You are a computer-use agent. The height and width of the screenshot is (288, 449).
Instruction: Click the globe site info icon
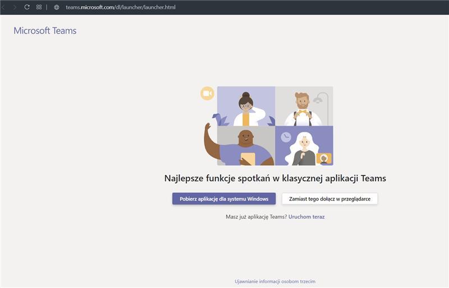pyautogui.click(x=56, y=7)
